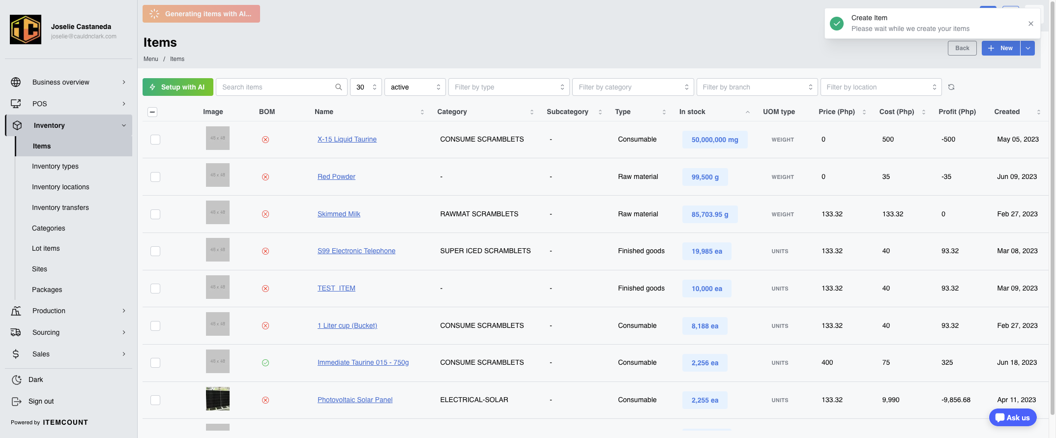Click the Setup with AI button
Viewport: 1056px width, 438px height.
click(178, 87)
